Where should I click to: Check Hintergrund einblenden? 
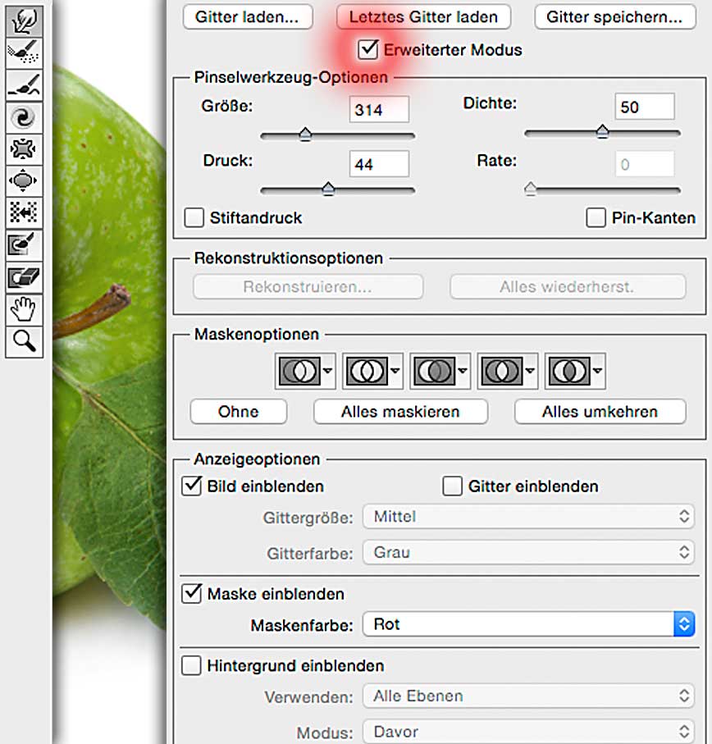(x=192, y=665)
